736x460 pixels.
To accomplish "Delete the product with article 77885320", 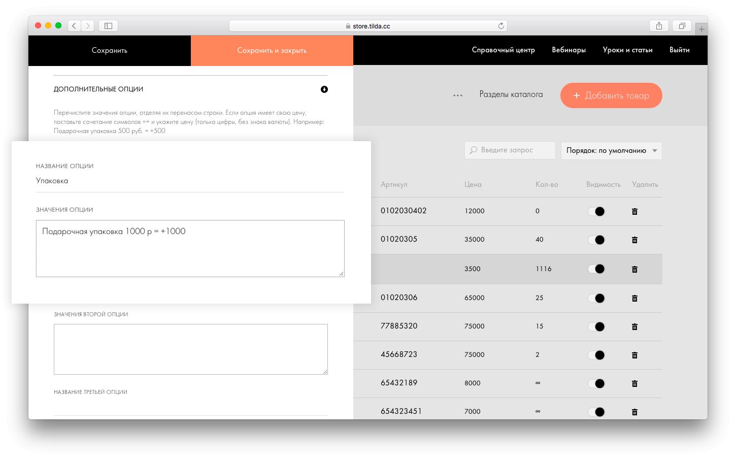I will 634,326.
